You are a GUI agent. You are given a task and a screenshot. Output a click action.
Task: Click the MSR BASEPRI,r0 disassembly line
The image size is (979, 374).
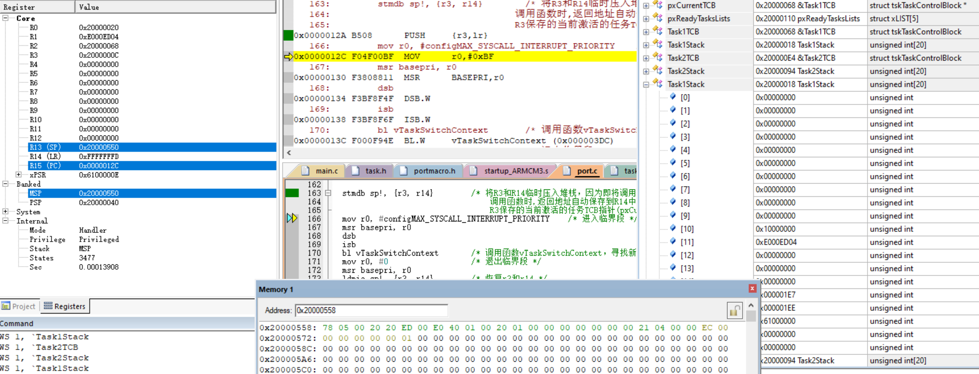(x=464, y=78)
